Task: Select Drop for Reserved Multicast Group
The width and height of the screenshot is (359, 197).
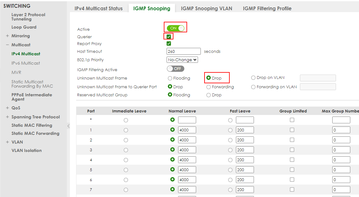Action: point(208,95)
